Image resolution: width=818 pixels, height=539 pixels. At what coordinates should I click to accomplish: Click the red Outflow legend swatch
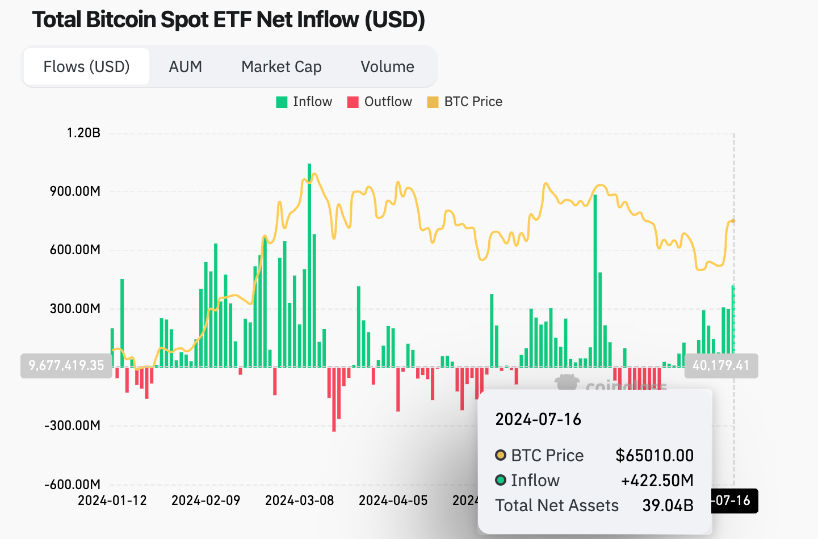click(353, 102)
